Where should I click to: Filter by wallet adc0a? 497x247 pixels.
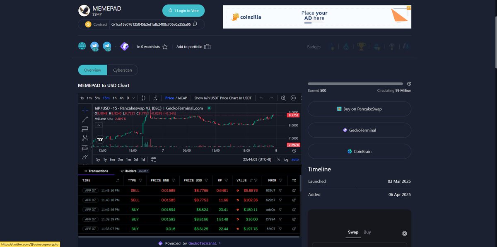280,210
